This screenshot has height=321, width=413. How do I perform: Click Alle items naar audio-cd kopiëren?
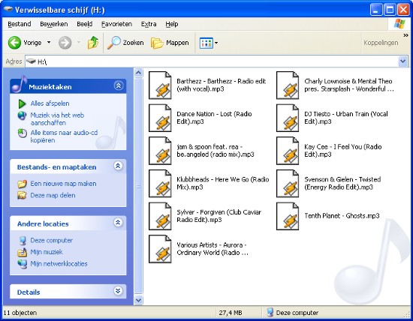[x=64, y=136]
